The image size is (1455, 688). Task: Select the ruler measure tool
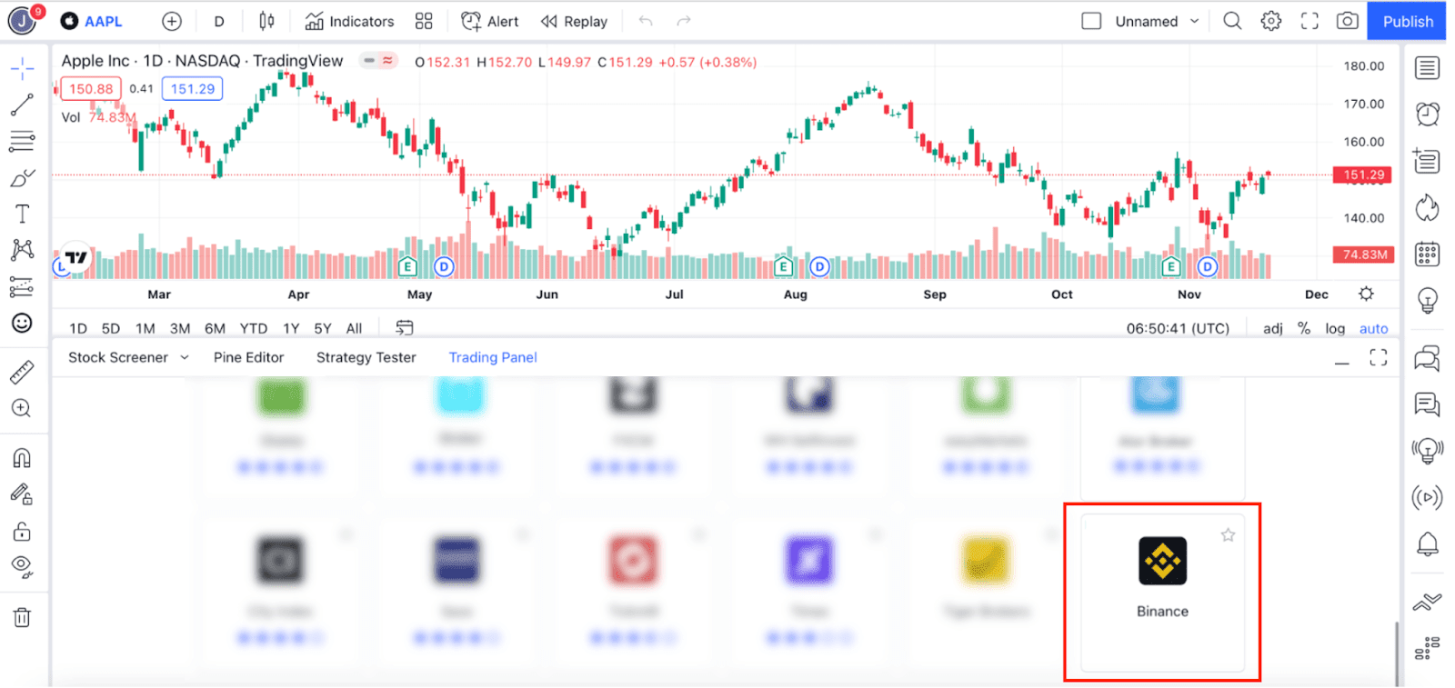pos(22,372)
